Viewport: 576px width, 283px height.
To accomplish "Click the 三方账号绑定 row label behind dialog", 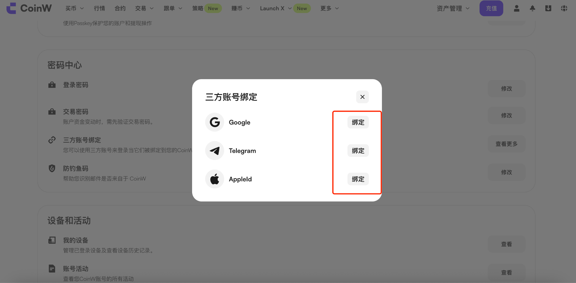I will [x=82, y=140].
